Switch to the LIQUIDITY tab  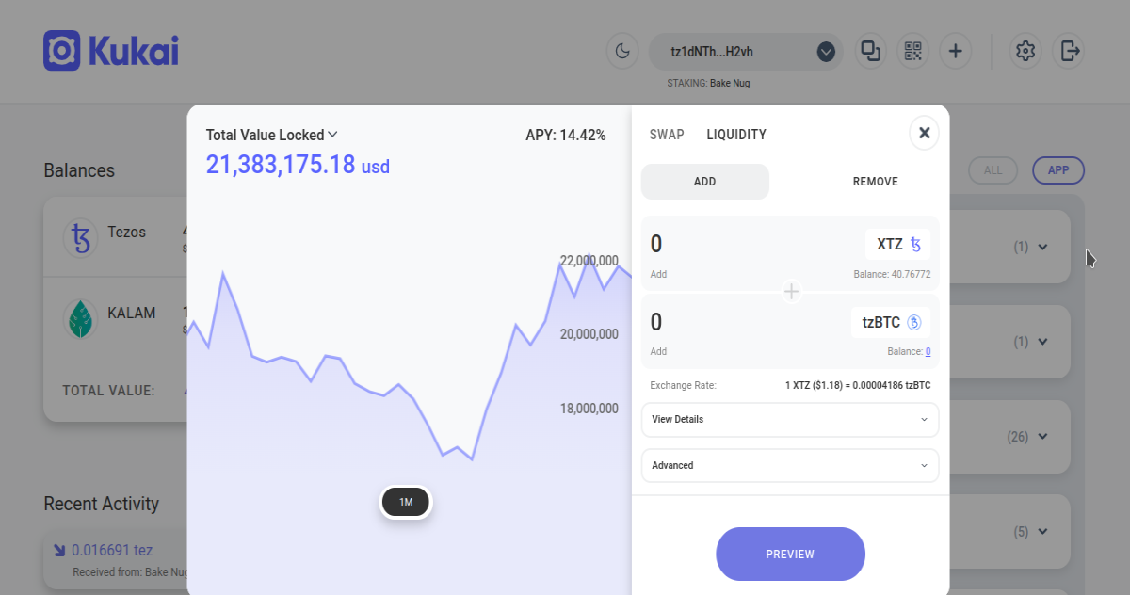[736, 135]
